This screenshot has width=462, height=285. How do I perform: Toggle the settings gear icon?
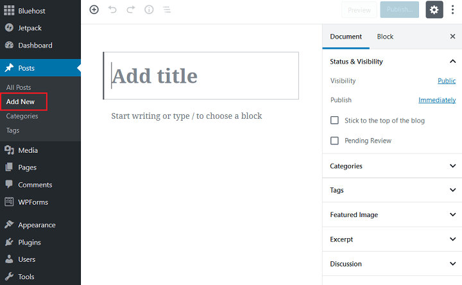coord(434,10)
